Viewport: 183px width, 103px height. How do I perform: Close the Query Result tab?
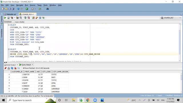click(32, 65)
